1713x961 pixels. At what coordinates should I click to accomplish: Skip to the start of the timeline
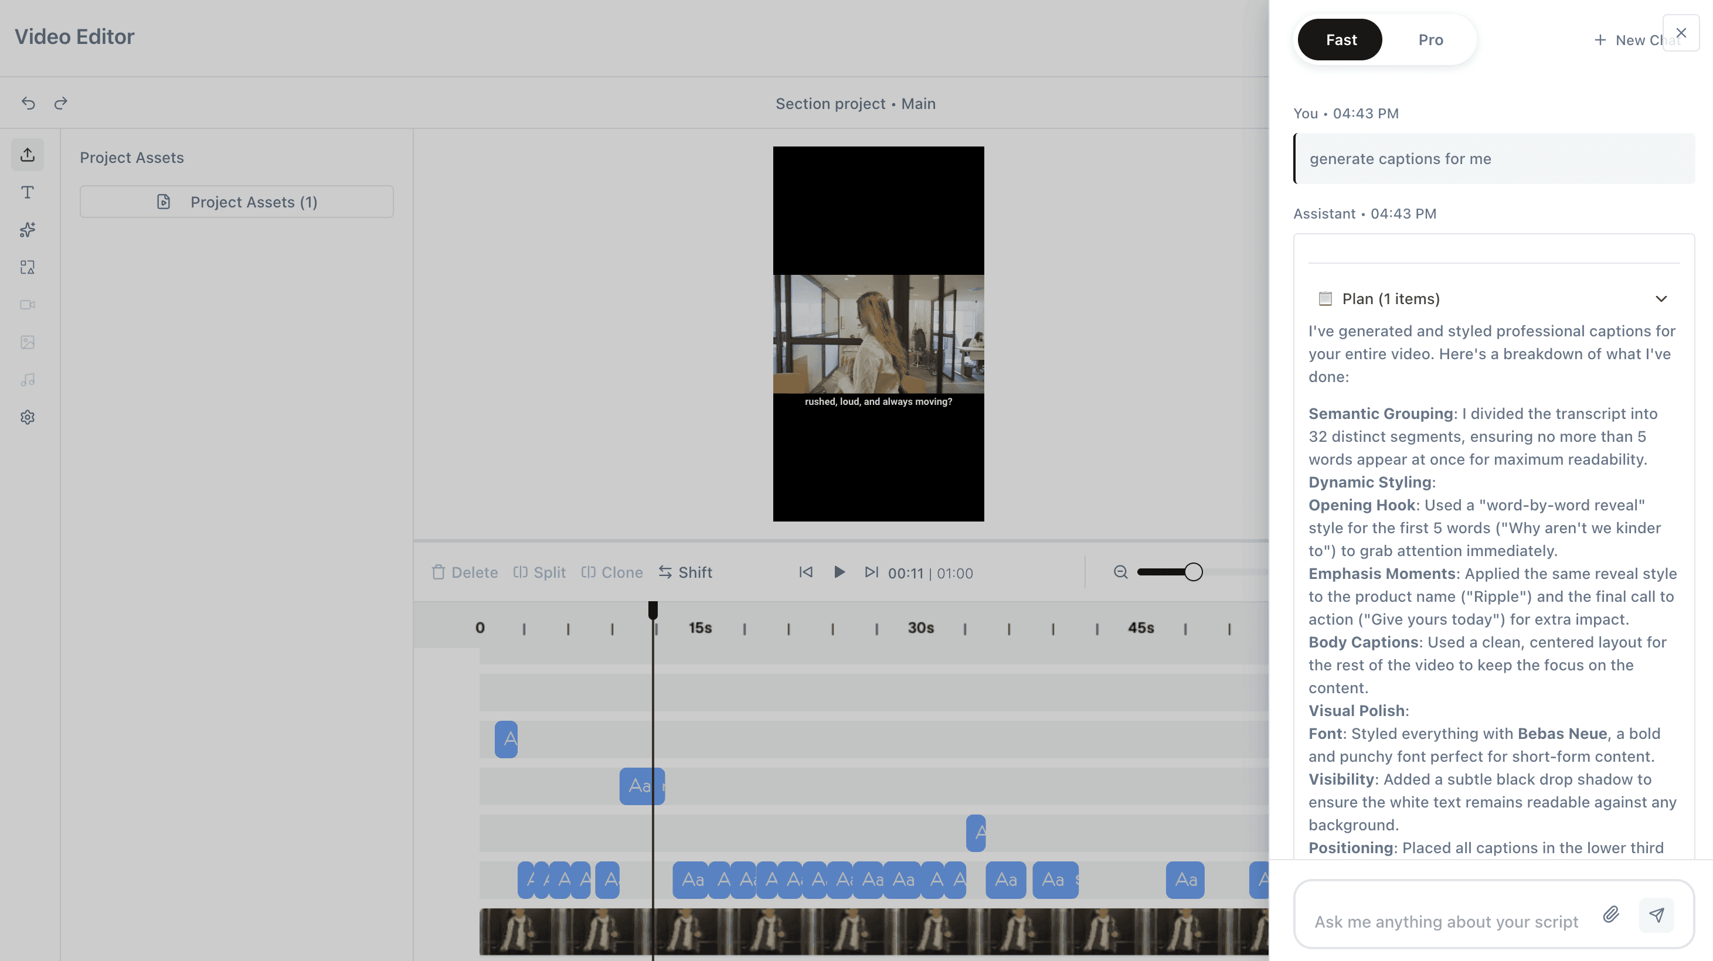[805, 572]
